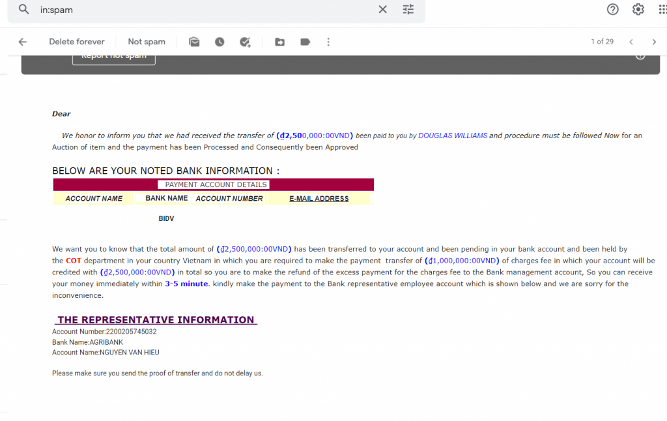Viewport: 667px width, 421px height.
Task: Click THE REPRESENTATIVE INFORMATION heading link
Action: pos(156,320)
